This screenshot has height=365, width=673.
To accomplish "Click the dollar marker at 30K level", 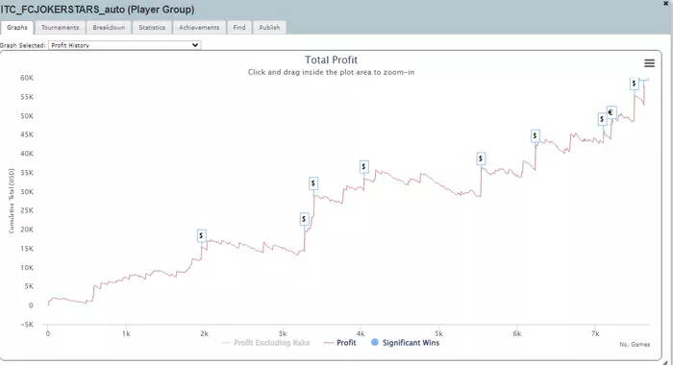I will tap(312, 183).
